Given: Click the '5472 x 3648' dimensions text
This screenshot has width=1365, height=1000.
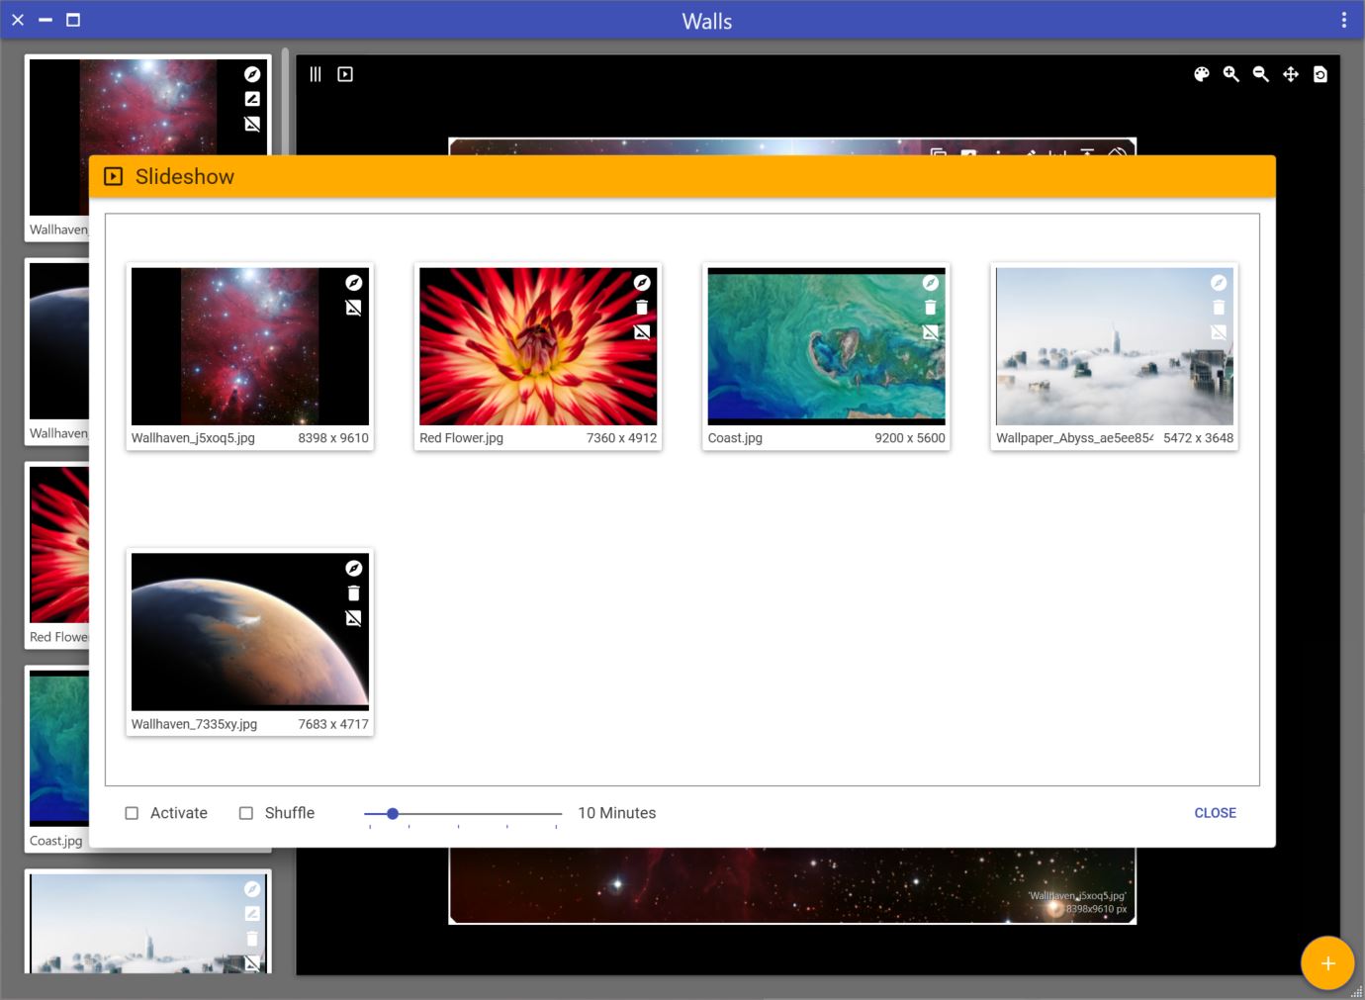Looking at the screenshot, I should (x=1198, y=438).
